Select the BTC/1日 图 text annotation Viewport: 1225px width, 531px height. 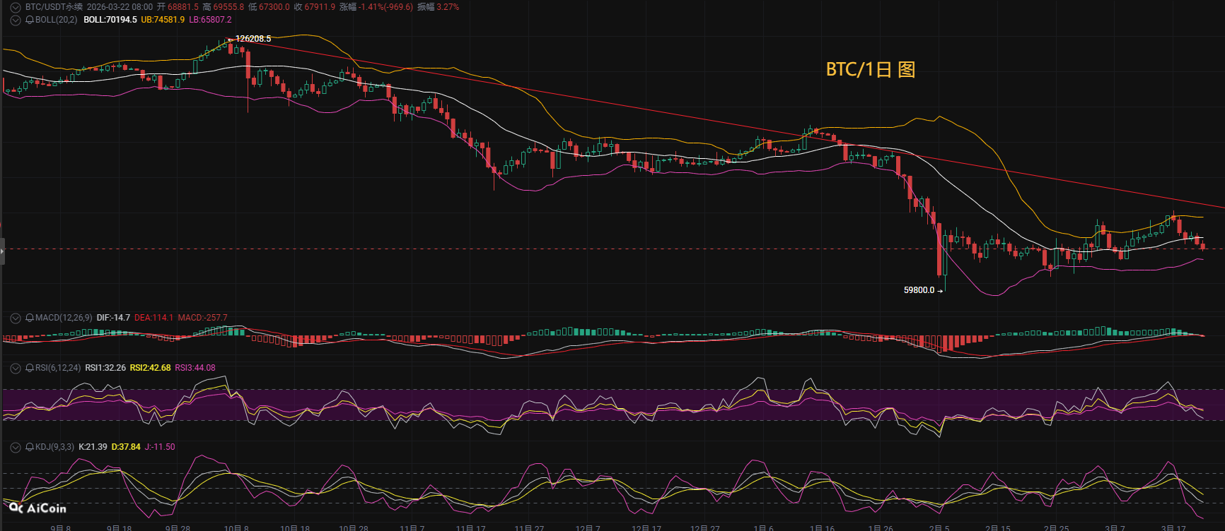click(871, 70)
